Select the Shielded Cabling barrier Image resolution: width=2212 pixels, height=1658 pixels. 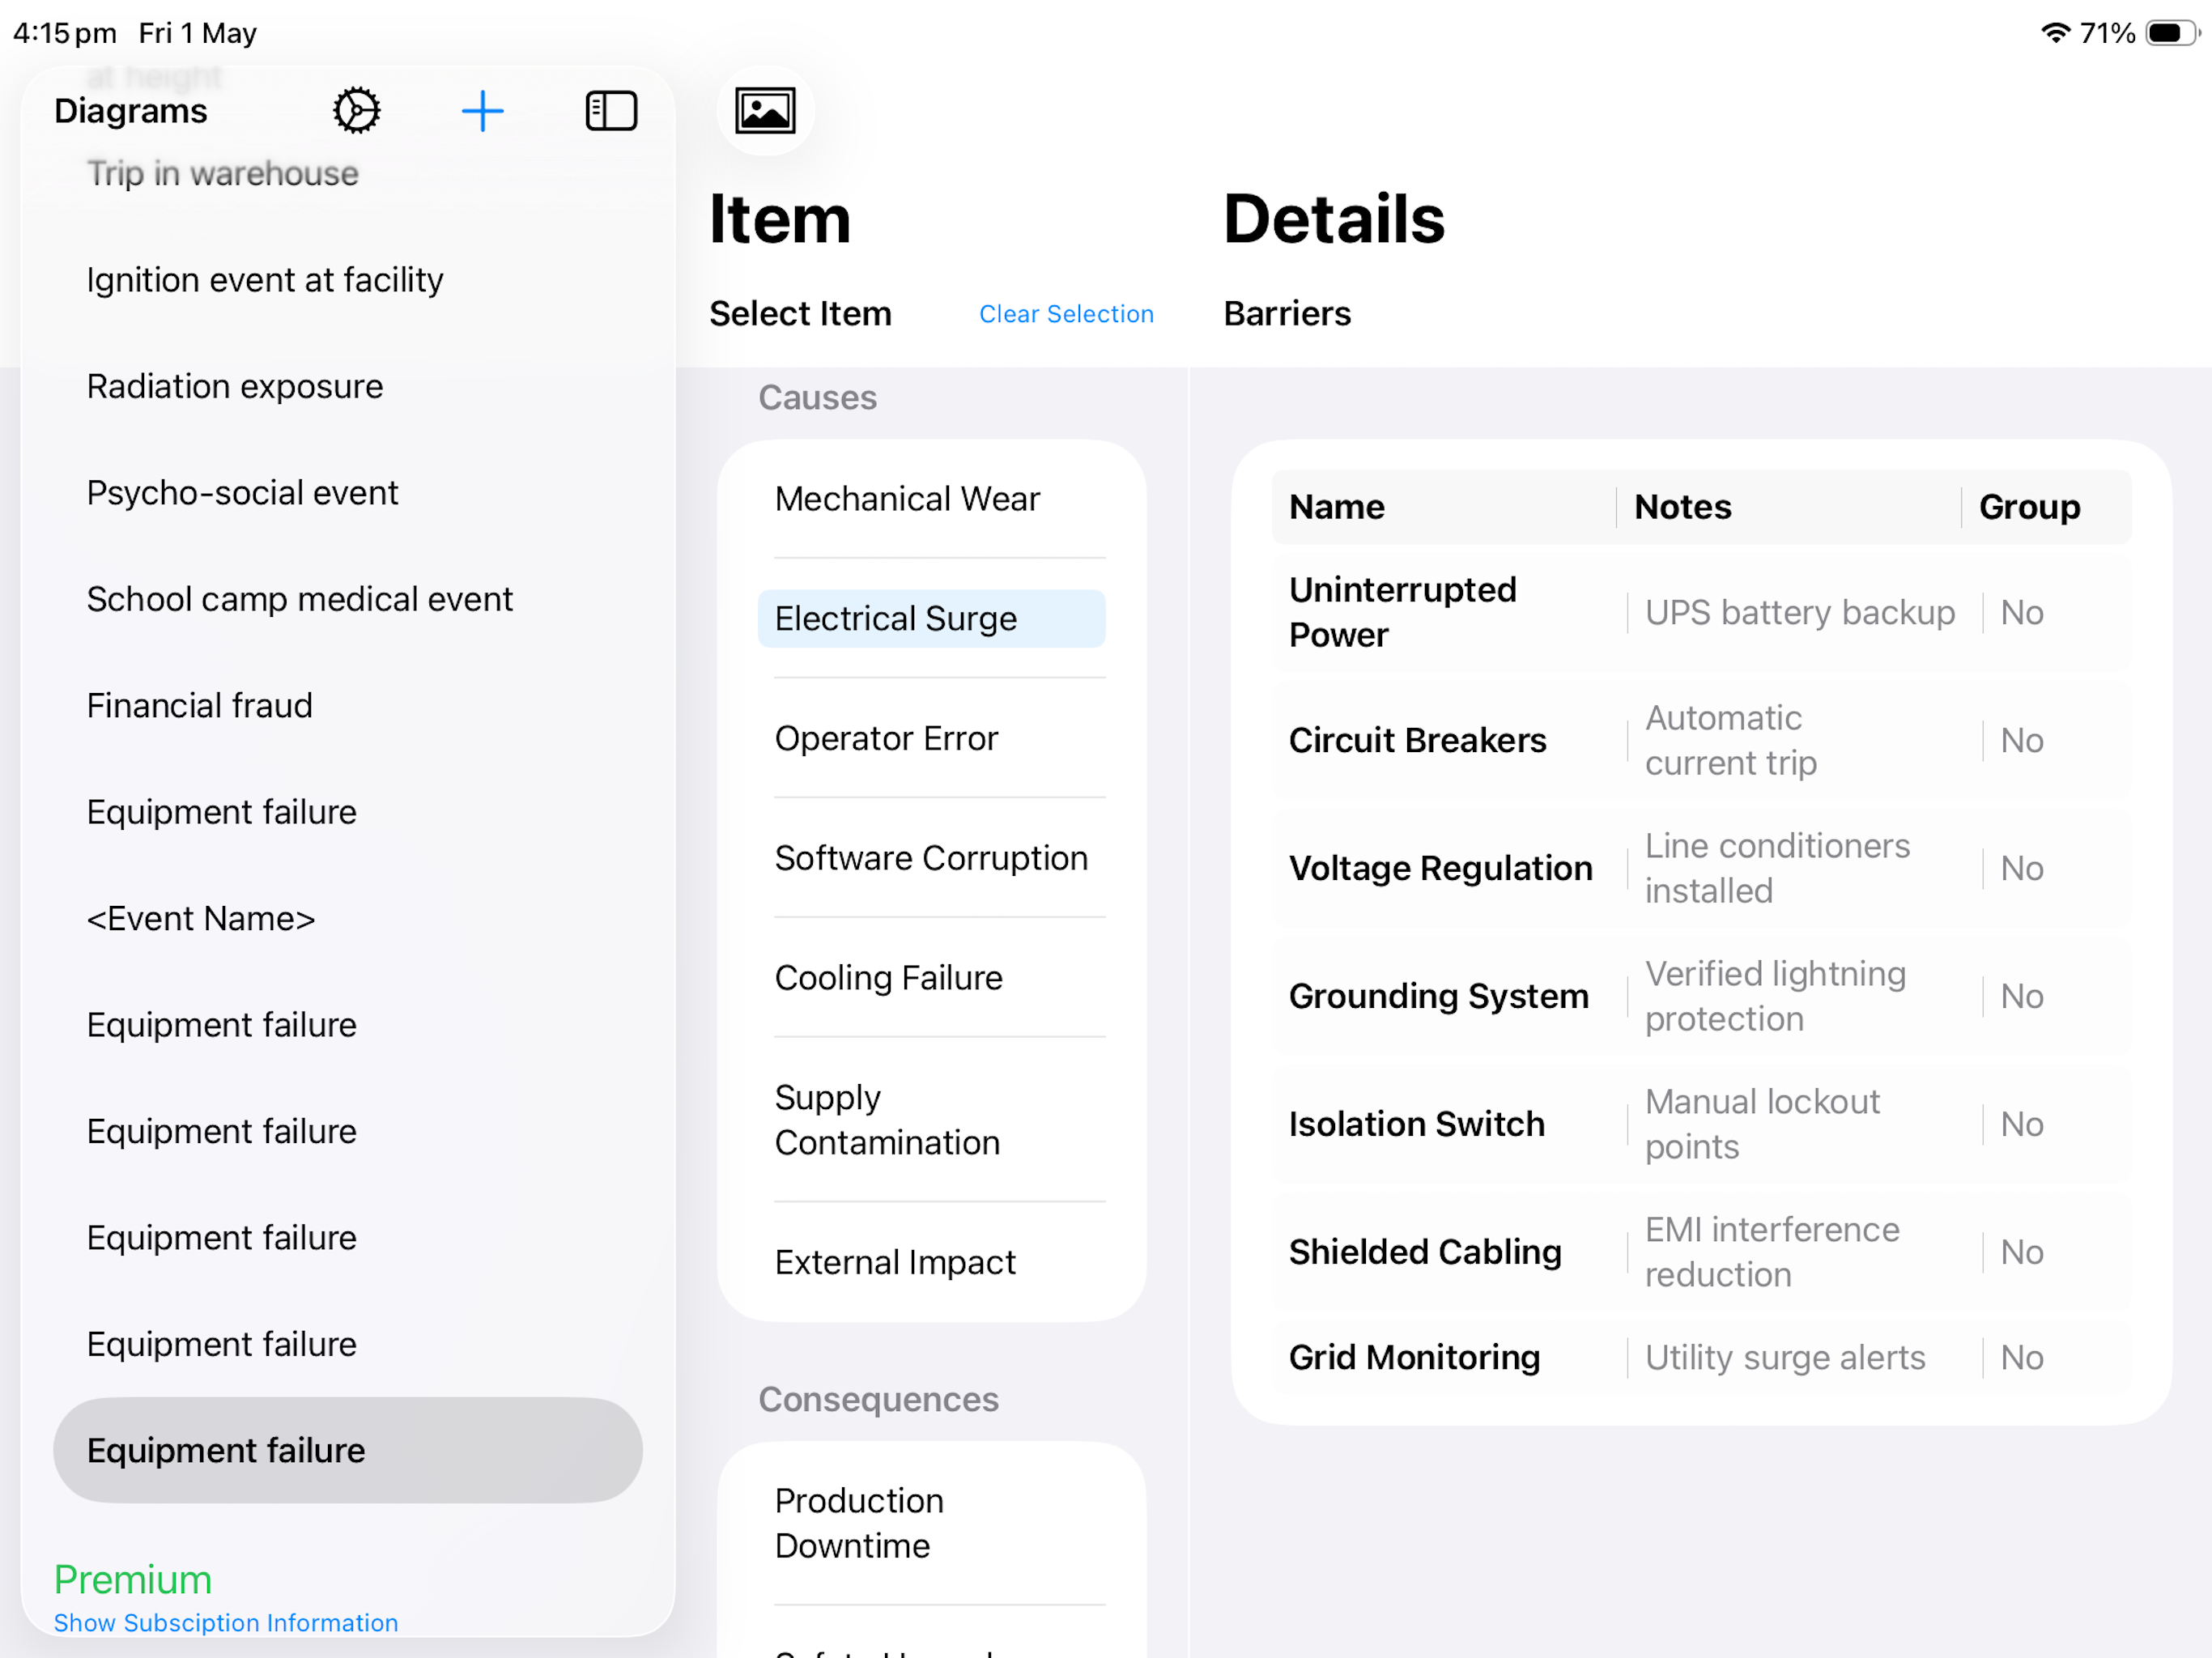coord(1425,1252)
